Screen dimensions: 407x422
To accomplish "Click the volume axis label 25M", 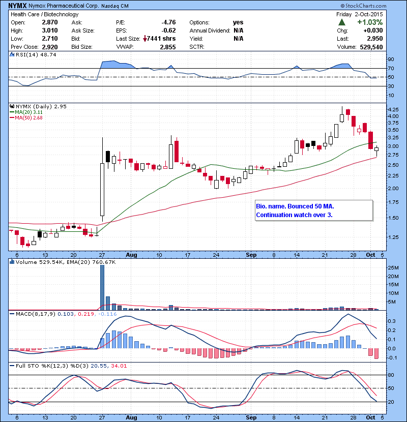I will pyautogui.click(x=393, y=268).
